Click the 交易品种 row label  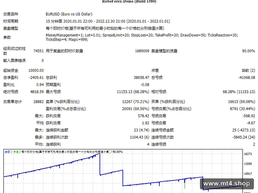pos(11,14)
